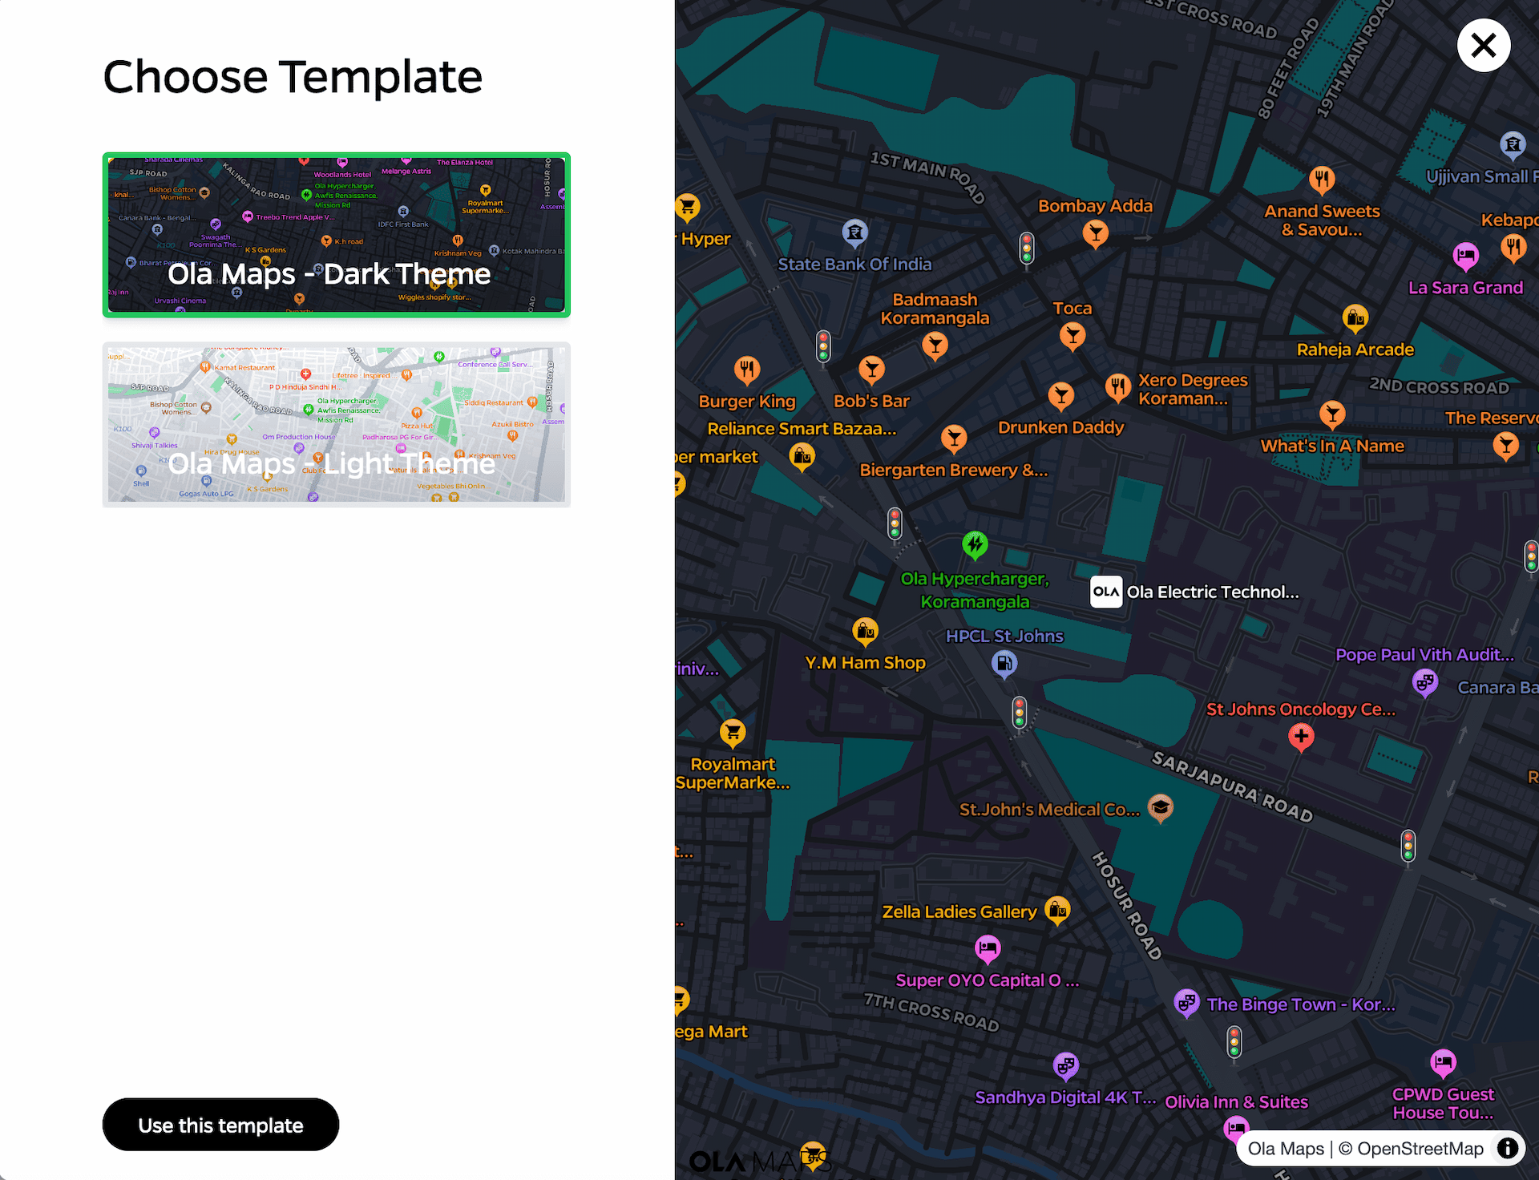The width and height of the screenshot is (1539, 1180).
Task: Click the St Johns Oncology hospital pin
Action: (x=1301, y=736)
